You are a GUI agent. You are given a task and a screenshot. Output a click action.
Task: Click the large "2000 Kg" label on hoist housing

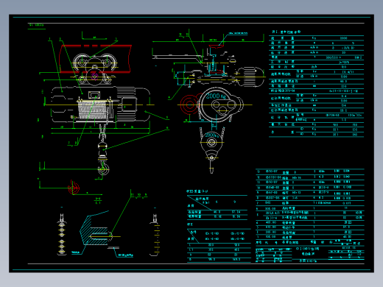pos(216,96)
